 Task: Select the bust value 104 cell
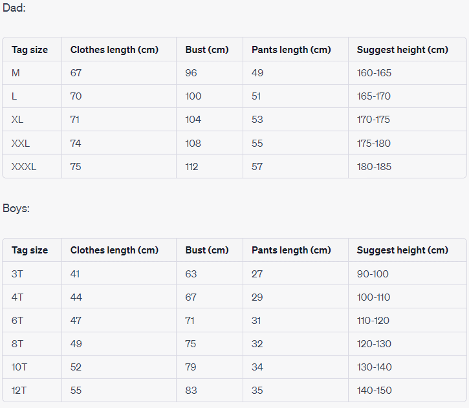(193, 120)
